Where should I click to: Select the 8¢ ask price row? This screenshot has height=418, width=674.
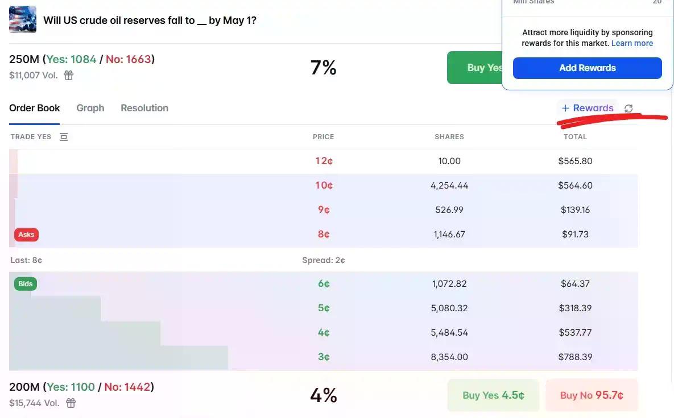tap(324, 234)
